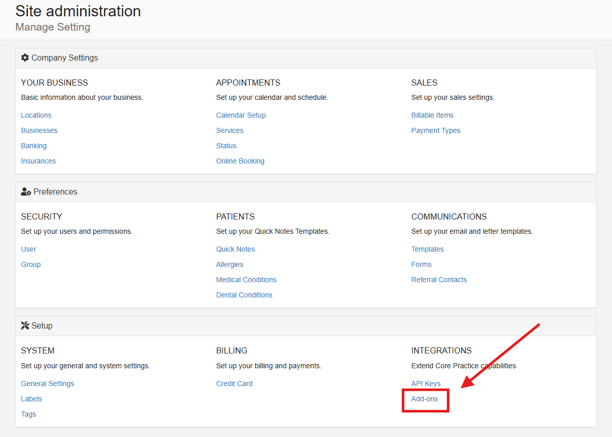The height and width of the screenshot is (437, 612).
Task: Open the Labels link
Action: 31,399
